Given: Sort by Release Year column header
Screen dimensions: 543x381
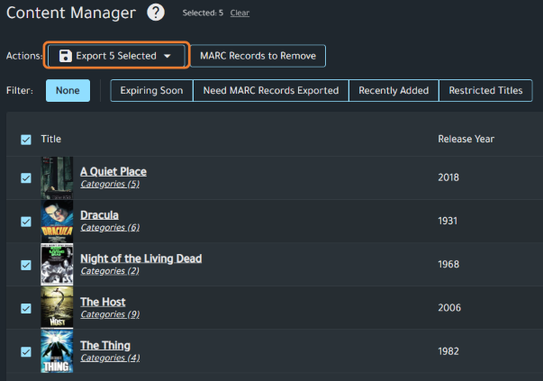Looking at the screenshot, I should [x=466, y=140].
